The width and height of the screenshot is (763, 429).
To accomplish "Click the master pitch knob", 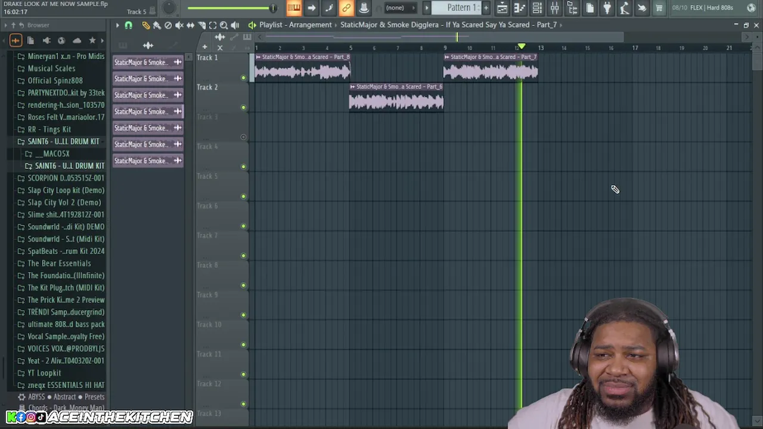I will [169, 8].
